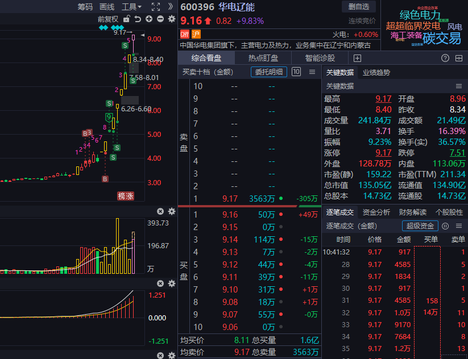The height and width of the screenshot is (359, 468).
Task: Click the 连续竞价 status label
Action: coord(362,21)
